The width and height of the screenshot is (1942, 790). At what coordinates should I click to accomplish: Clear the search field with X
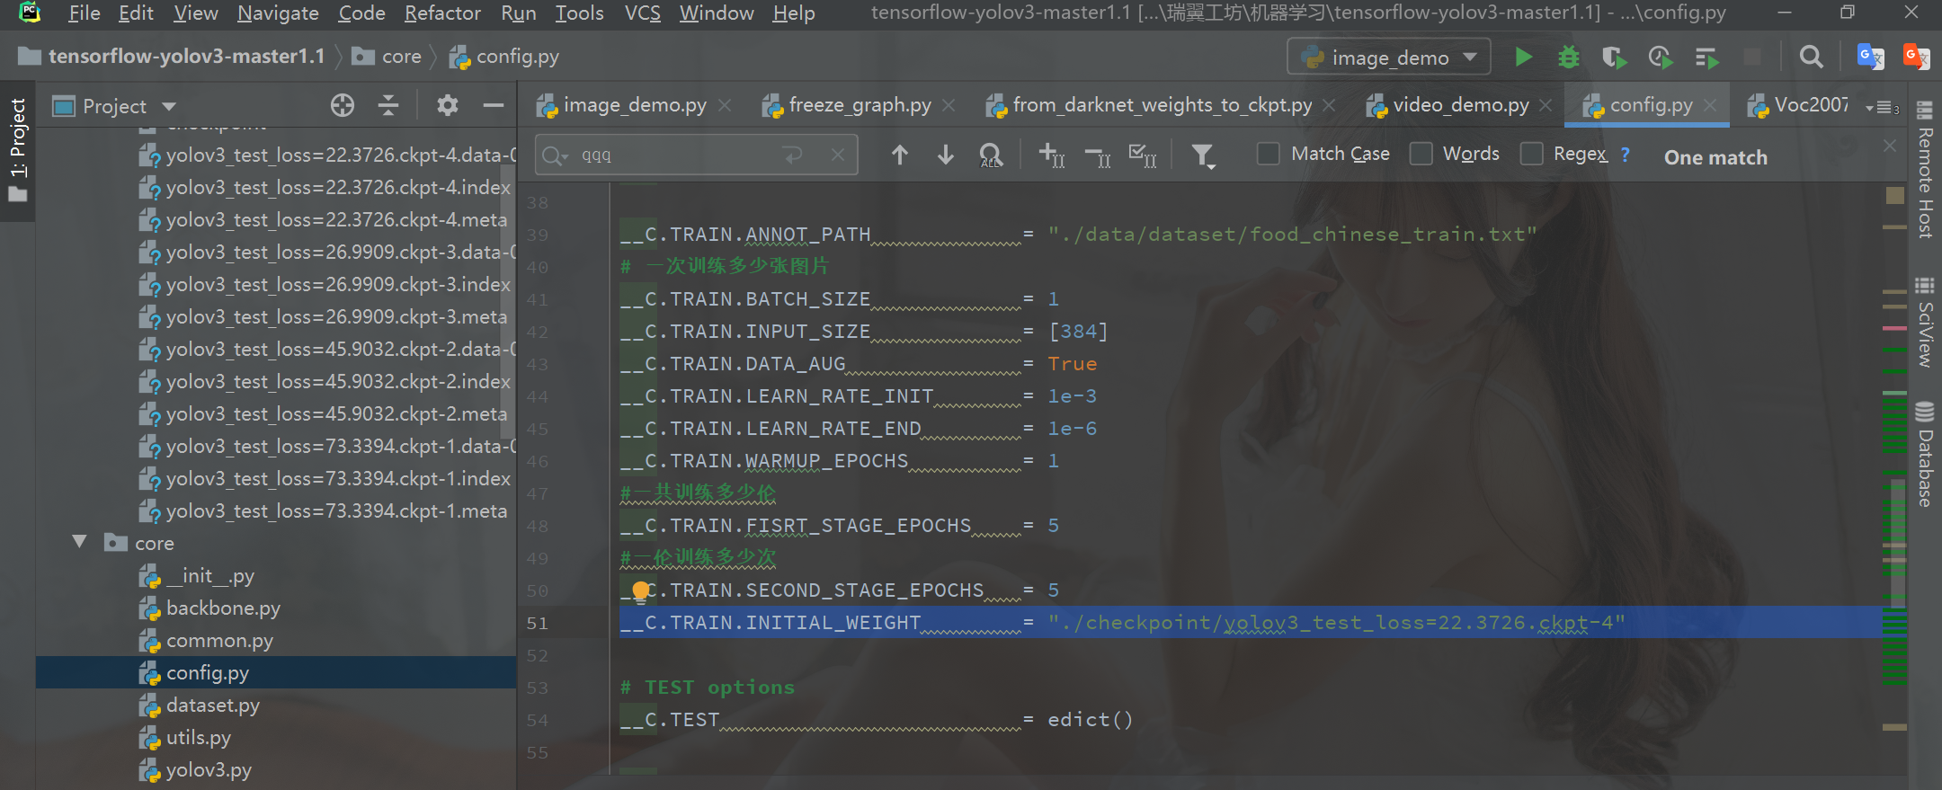click(837, 155)
